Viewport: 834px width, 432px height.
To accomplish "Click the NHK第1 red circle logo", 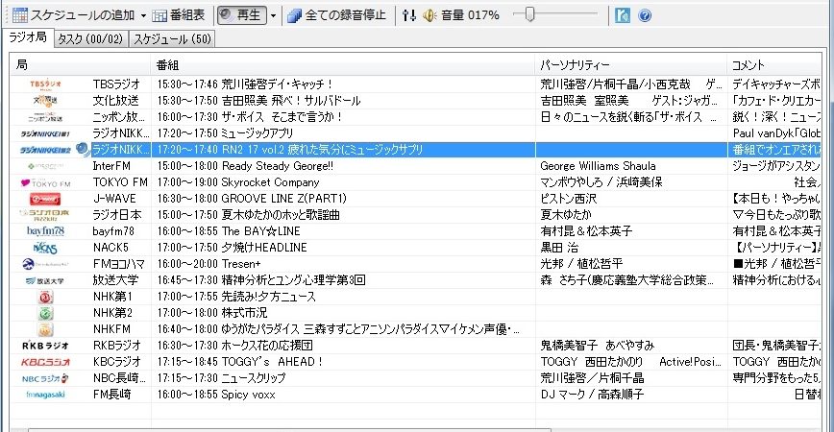I will [46, 297].
